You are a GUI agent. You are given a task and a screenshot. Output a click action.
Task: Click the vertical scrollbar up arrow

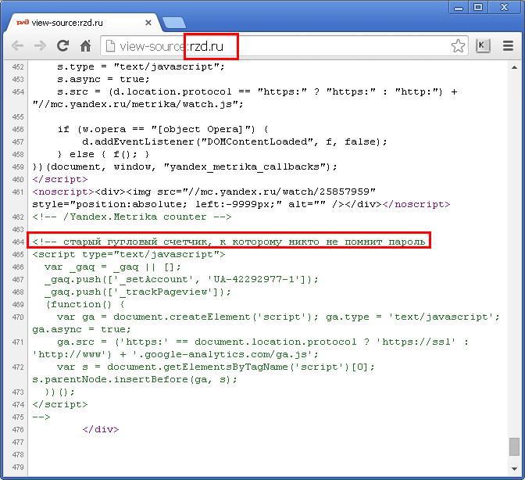pyautogui.click(x=514, y=67)
